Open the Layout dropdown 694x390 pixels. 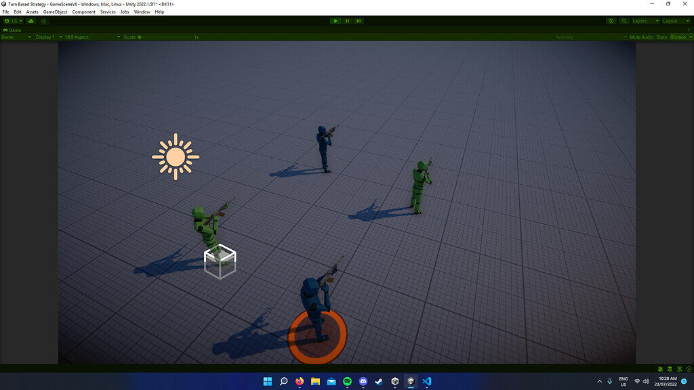[673, 21]
